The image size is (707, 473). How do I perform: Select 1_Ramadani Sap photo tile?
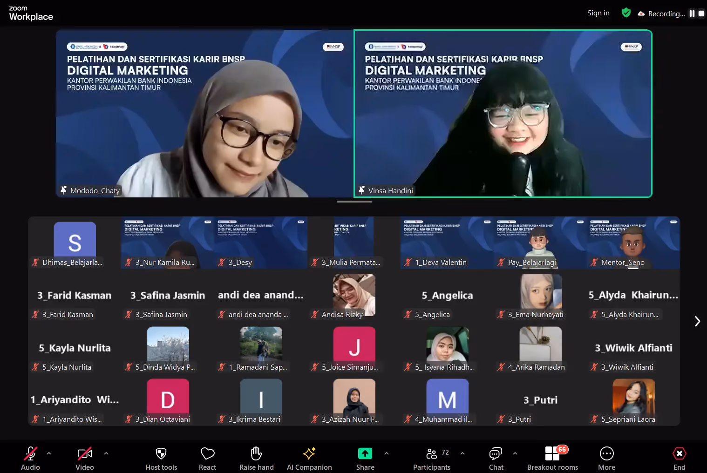point(261,347)
